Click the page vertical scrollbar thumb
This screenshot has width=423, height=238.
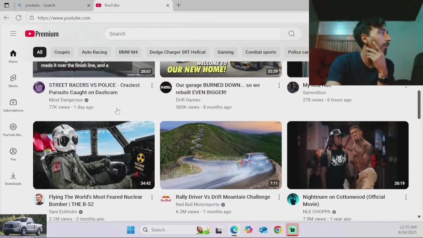click(419, 104)
